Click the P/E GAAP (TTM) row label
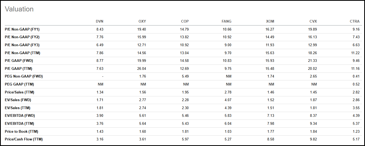Image resolution: width=365 pixels, height=146 pixels. pos(18,68)
